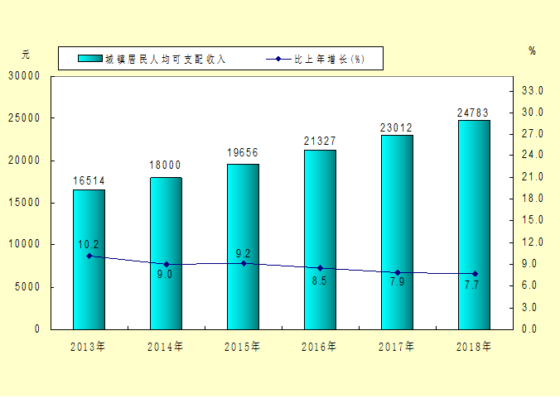The height and width of the screenshot is (398, 560).
Task: Click the 25000 left axis value
Action: (24, 118)
